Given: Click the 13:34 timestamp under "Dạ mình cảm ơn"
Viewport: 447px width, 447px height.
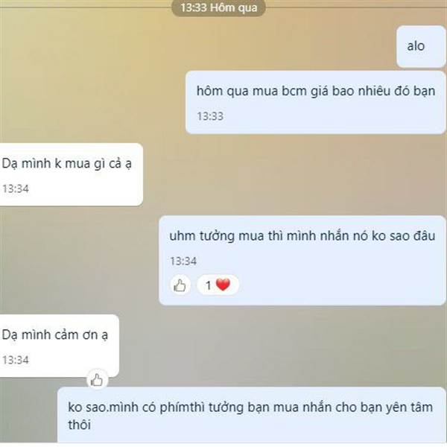Looking at the screenshot, I should pyautogui.click(x=16, y=360).
